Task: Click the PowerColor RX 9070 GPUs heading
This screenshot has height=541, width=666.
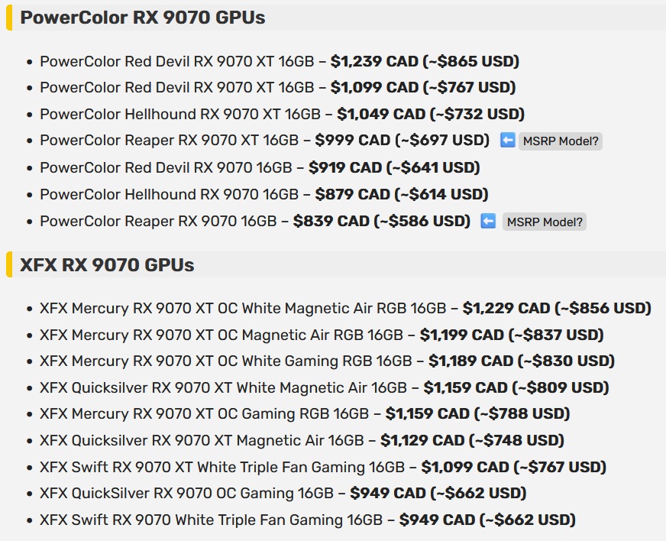Action: [143, 18]
